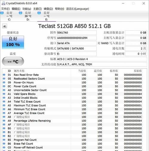This screenshot has height=151, width=149.
Task: Click the firmware field S0617A0
Action: click(77, 33)
